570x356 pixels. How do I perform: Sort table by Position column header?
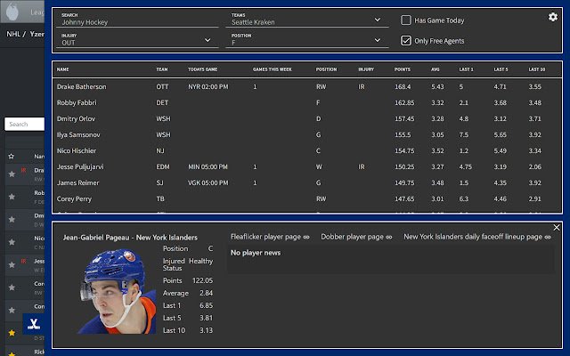point(326,69)
